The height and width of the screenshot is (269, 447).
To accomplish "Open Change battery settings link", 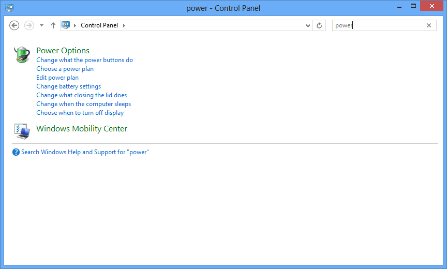I will (x=69, y=86).
